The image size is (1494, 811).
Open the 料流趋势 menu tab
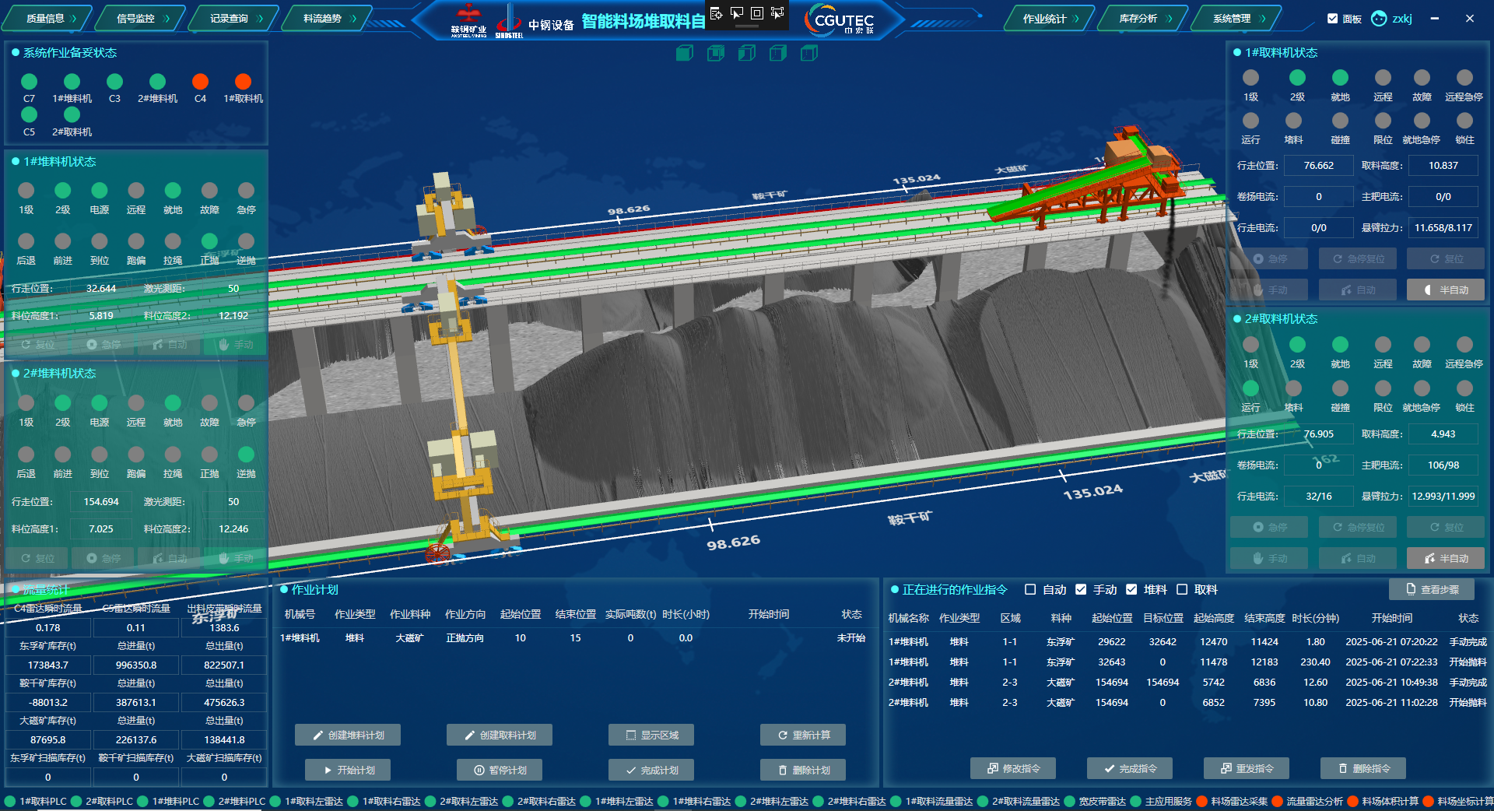(327, 18)
